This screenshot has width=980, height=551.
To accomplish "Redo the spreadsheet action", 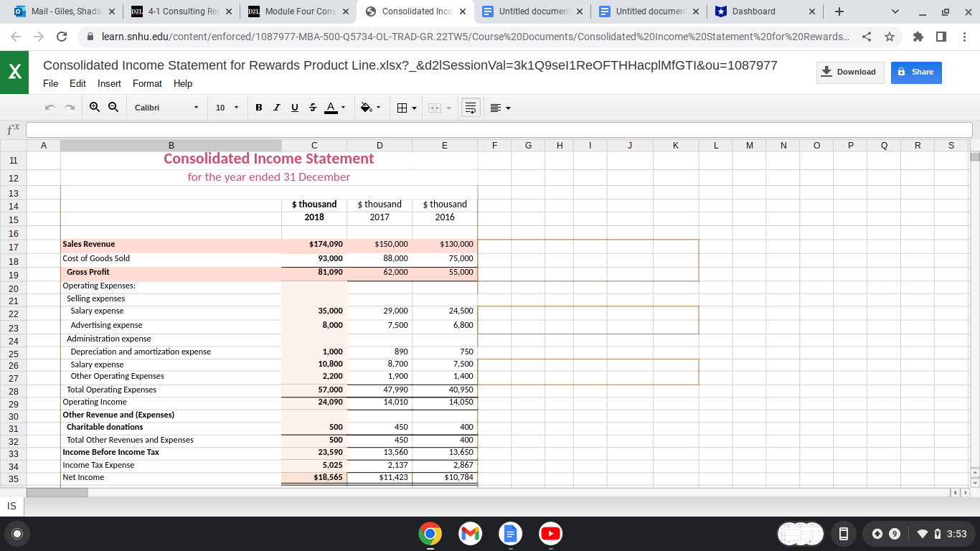I will [69, 108].
